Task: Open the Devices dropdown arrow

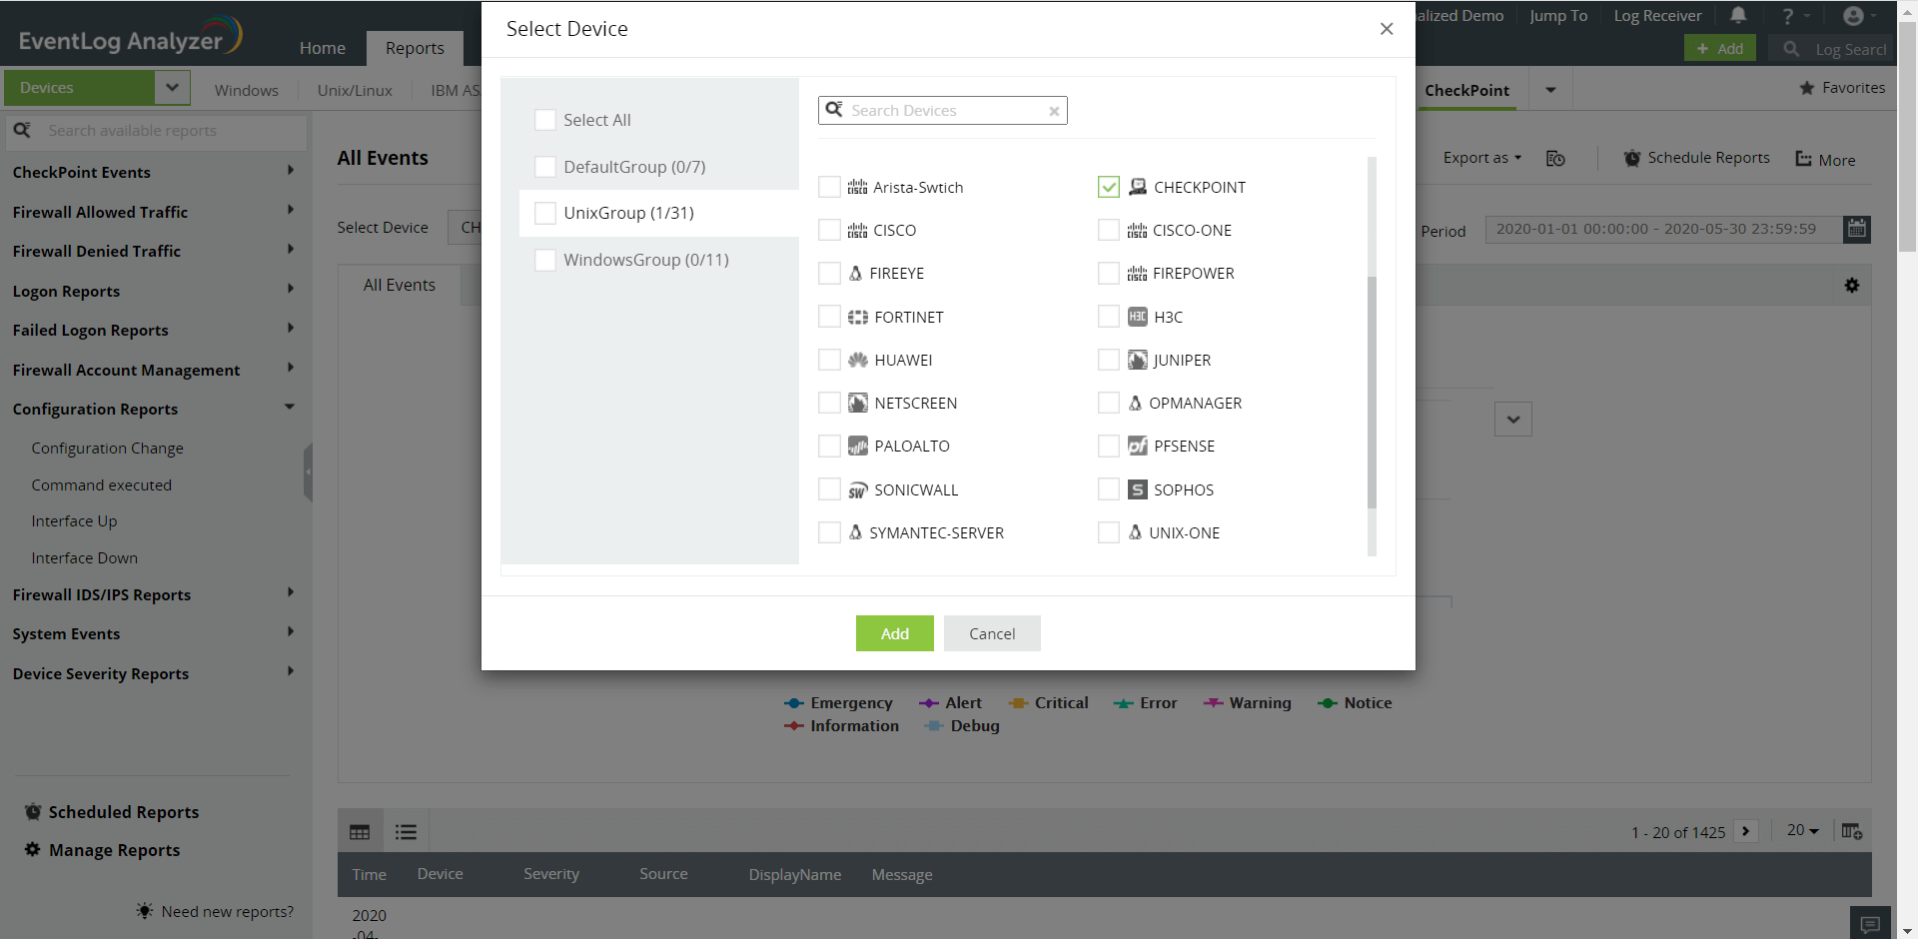Action: [172, 88]
